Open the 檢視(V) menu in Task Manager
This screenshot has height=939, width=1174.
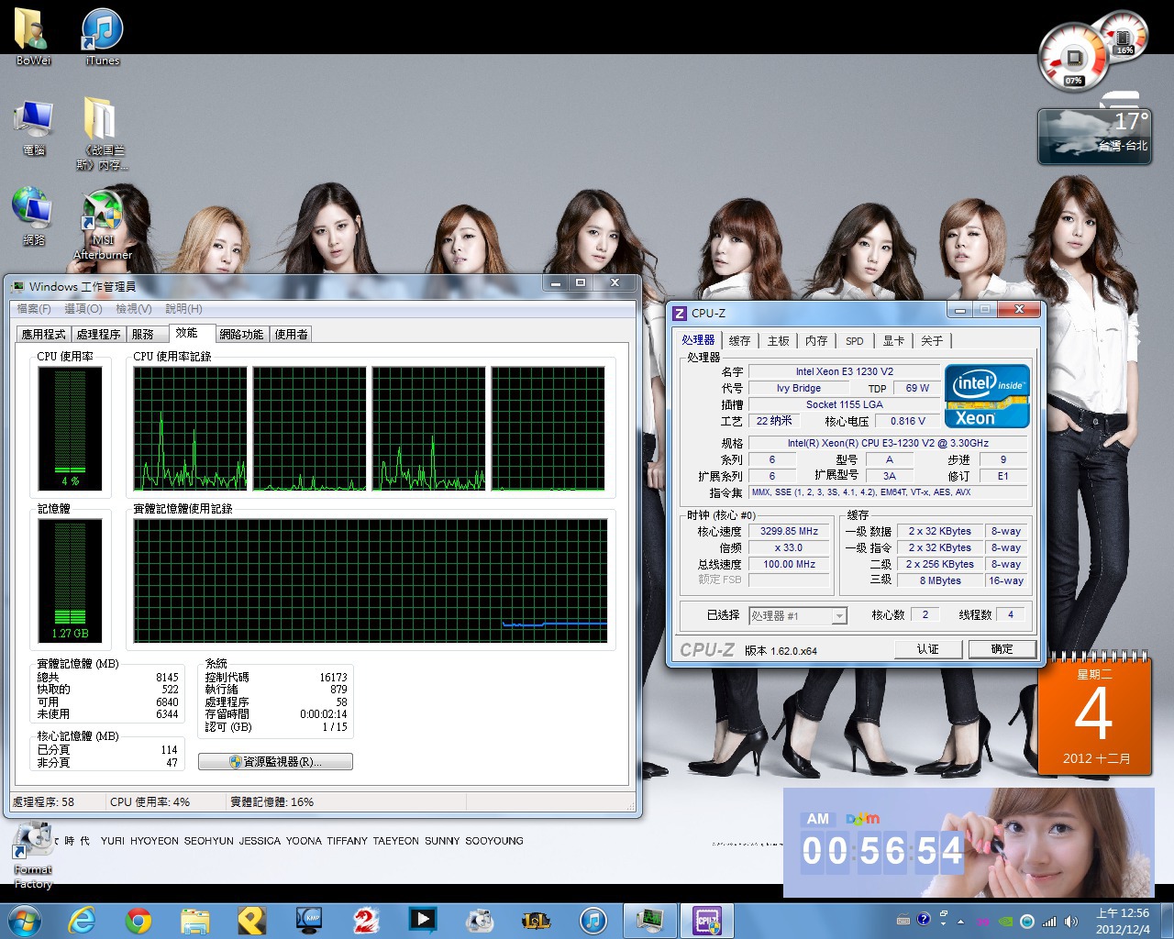click(133, 309)
